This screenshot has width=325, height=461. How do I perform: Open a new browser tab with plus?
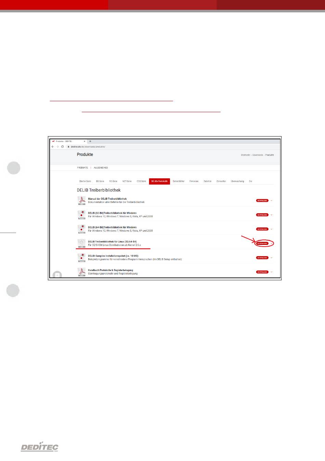pos(90,141)
